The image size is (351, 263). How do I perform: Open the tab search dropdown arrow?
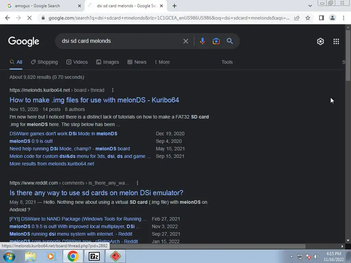[310, 6]
